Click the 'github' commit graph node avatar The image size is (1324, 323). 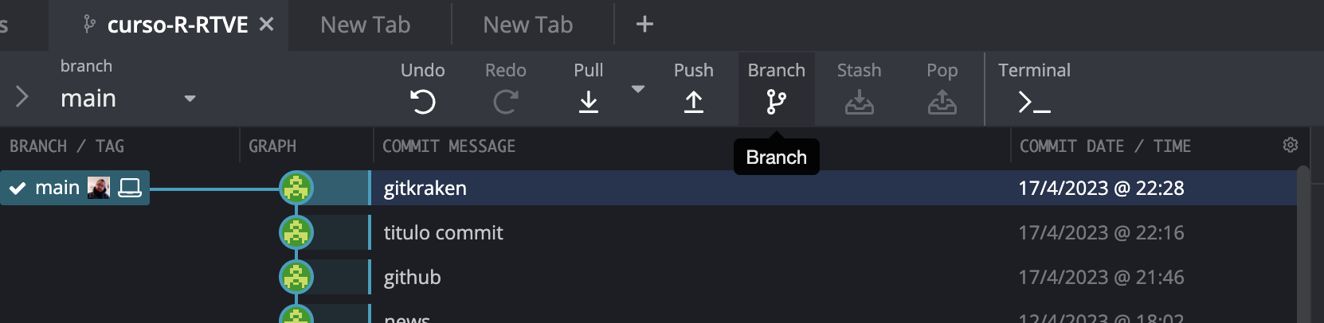tap(296, 277)
